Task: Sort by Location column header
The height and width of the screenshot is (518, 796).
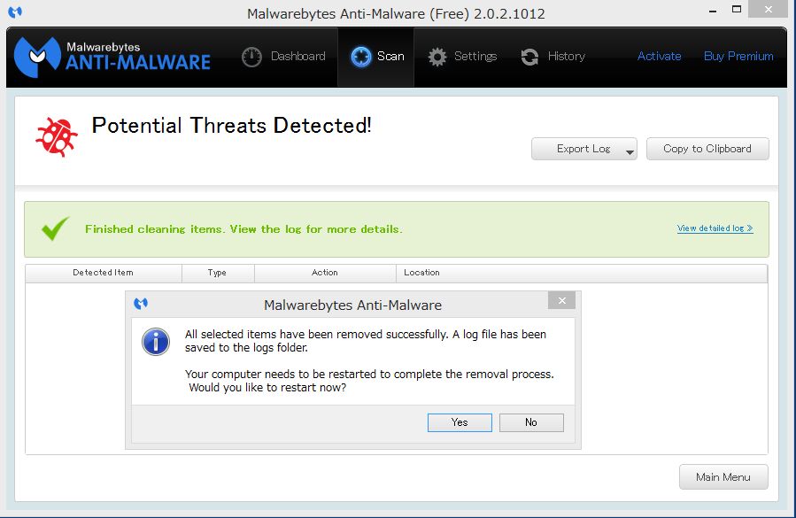Action: (x=582, y=273)
